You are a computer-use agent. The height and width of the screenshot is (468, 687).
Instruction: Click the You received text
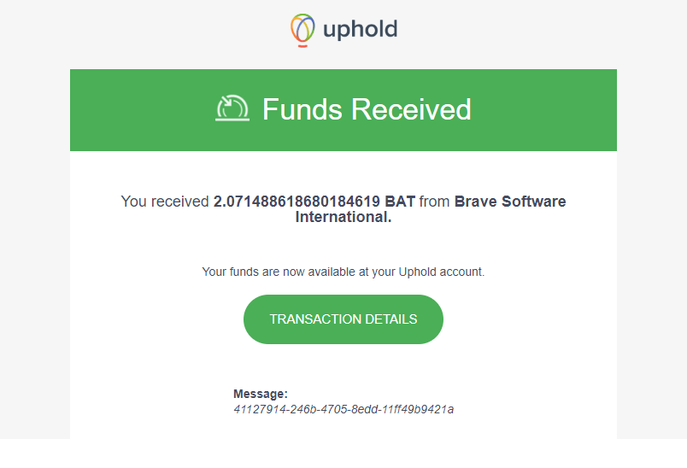pyautogui.click(x=165, y=202)
